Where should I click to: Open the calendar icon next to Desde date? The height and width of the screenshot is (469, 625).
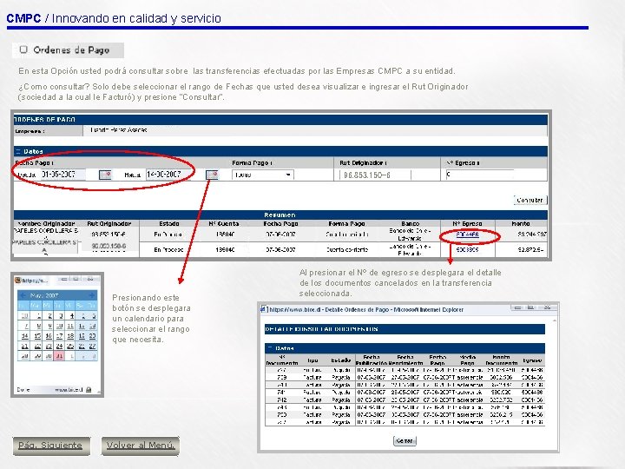(x=105, y=175)
